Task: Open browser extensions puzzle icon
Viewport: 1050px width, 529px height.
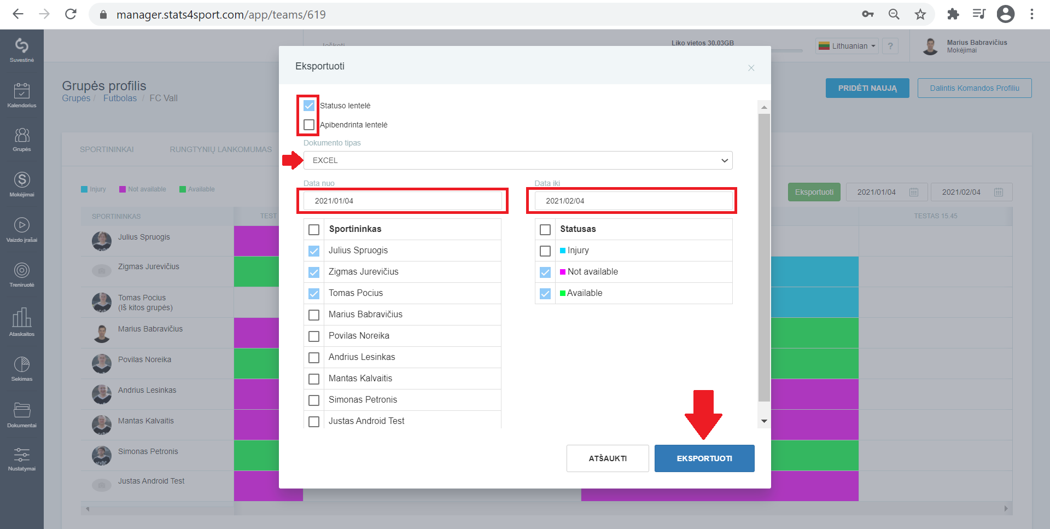Action: pyautogui.click(x=953, y=14)
